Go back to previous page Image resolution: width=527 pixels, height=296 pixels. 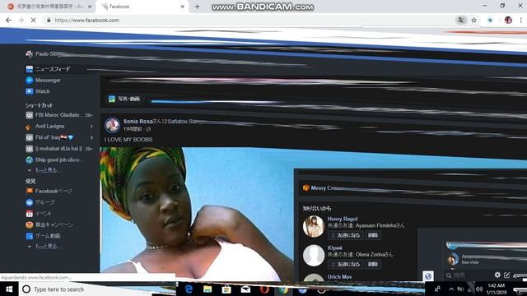[x=9, y=20]
